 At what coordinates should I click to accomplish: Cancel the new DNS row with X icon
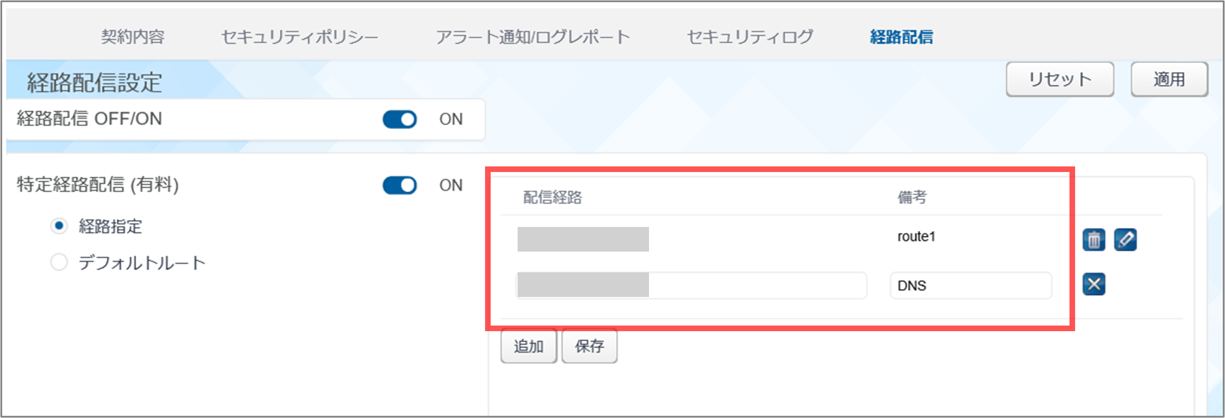[x=1094, y=284]
